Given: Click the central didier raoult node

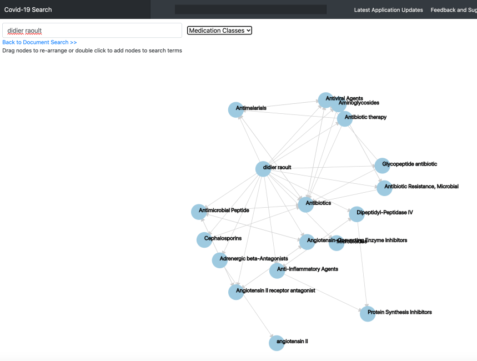Looking at the screenshot, I should (x=263, y=169).
